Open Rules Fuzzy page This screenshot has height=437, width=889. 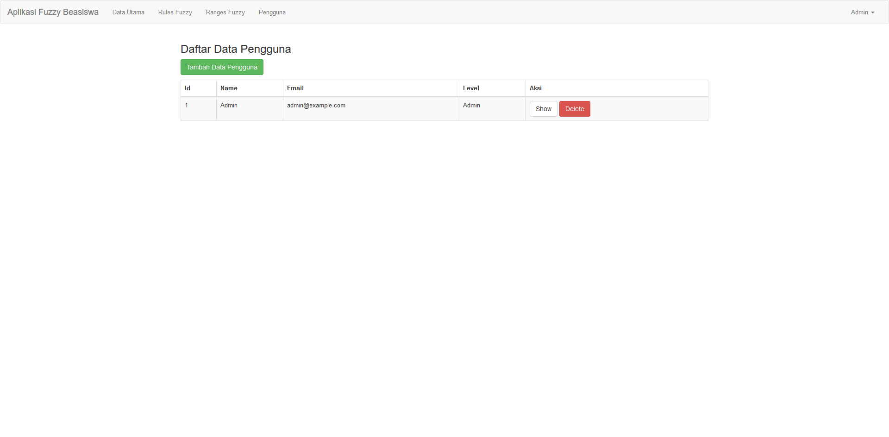pyautogui.click(x=175, y=12)
